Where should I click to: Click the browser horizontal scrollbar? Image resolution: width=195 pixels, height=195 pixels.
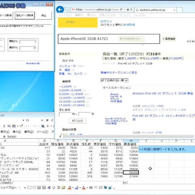point(128,136)
